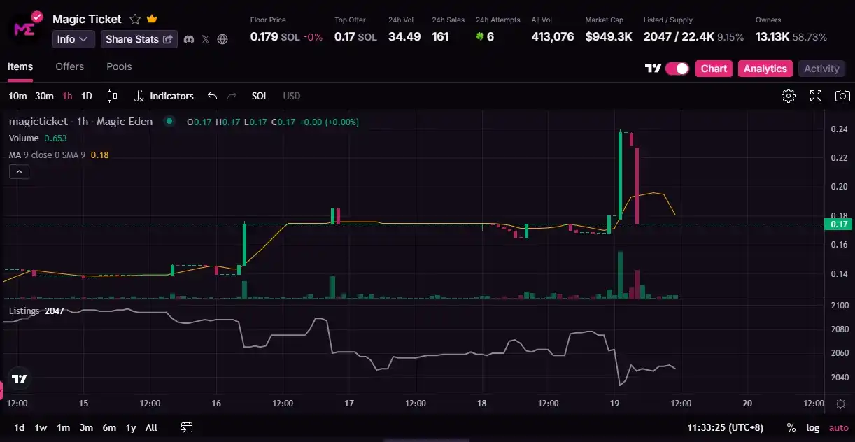Open the Indicators menu
This screenshot has height=442, width=855.
[164, 96]
